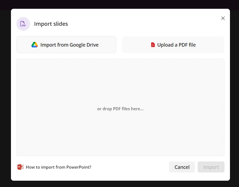Choose Import from Google Drive

pos(66,45)
